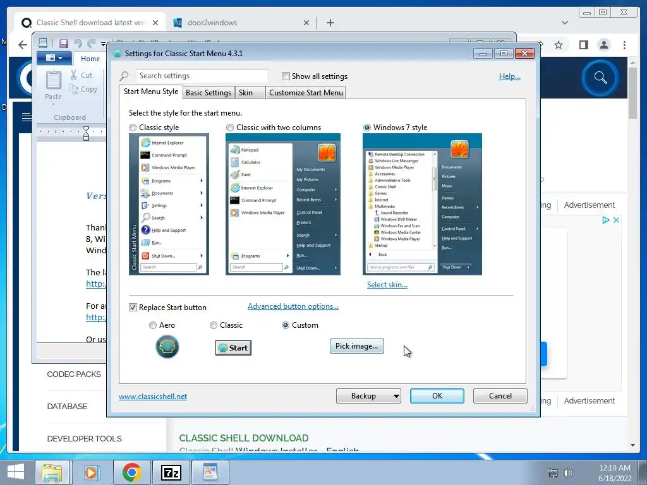Click the Classic Shell icon in the dialog title bar
647x485 pixels.
pyautogui.click(x=117, y=54)
